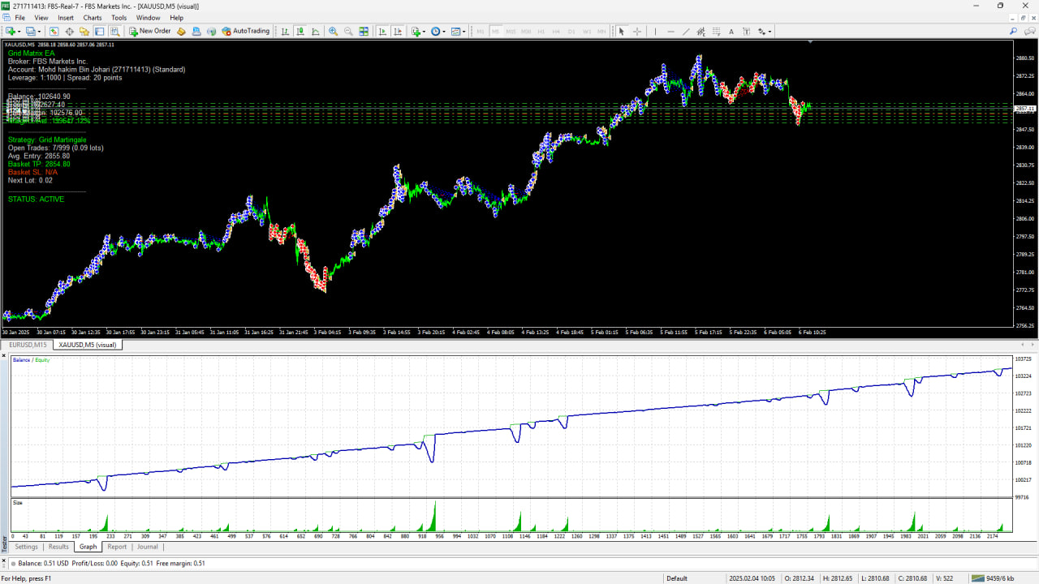Screen dimensions: 1039x584
Task: Zoom out of the chart
Action: (x=348, y=32)
